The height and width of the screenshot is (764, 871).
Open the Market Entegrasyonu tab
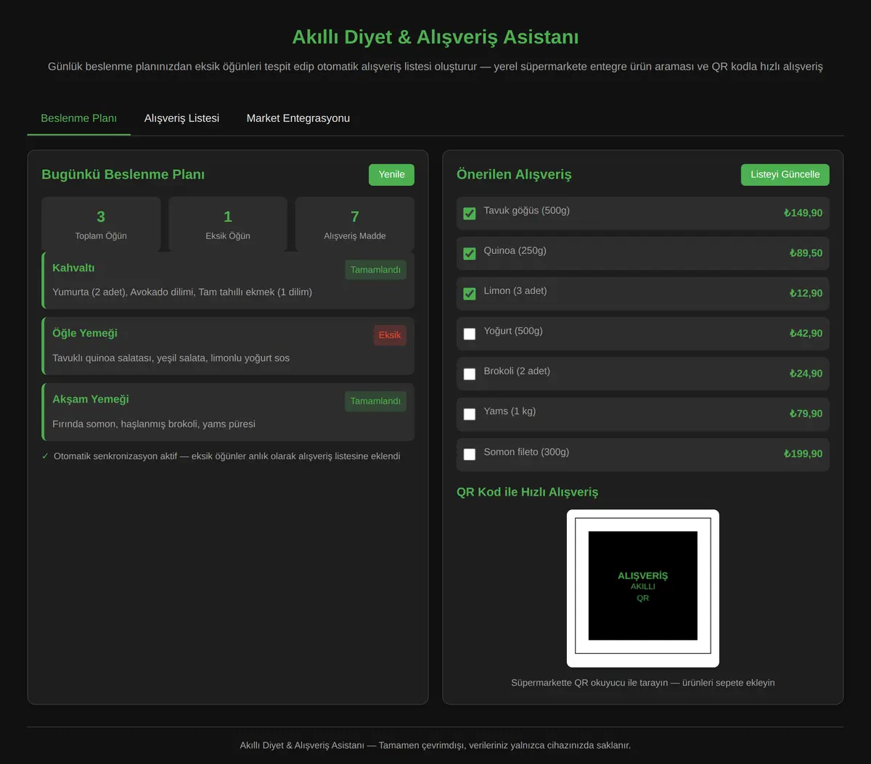(298, 118)
